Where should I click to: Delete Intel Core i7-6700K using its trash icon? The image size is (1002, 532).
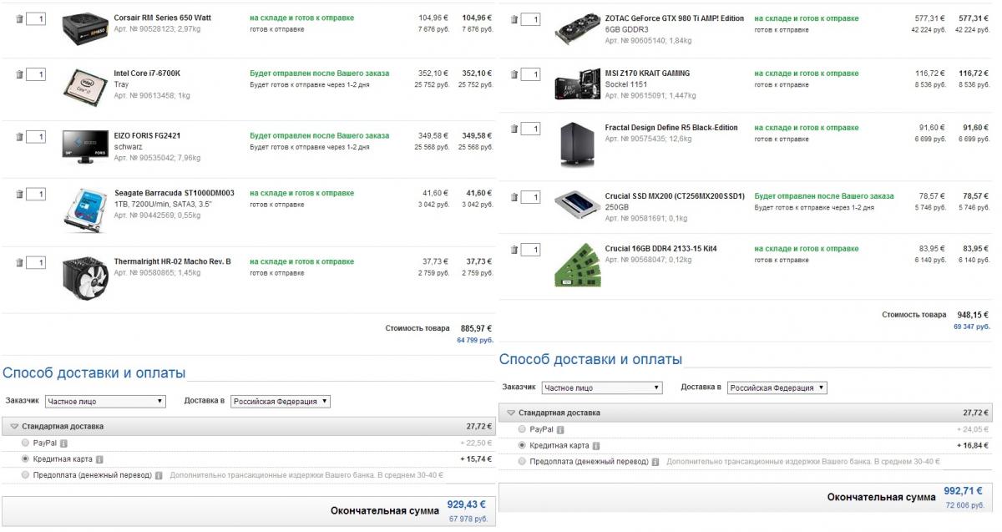click(x=19, y=75)
